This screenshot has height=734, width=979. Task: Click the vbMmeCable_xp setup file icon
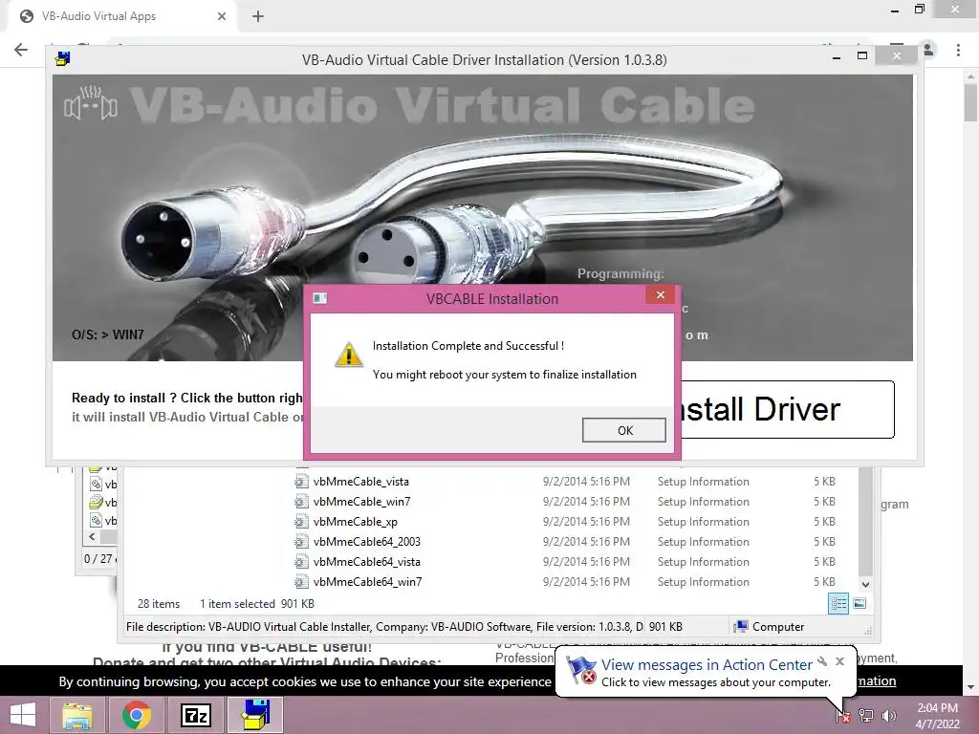click(301, 521)
